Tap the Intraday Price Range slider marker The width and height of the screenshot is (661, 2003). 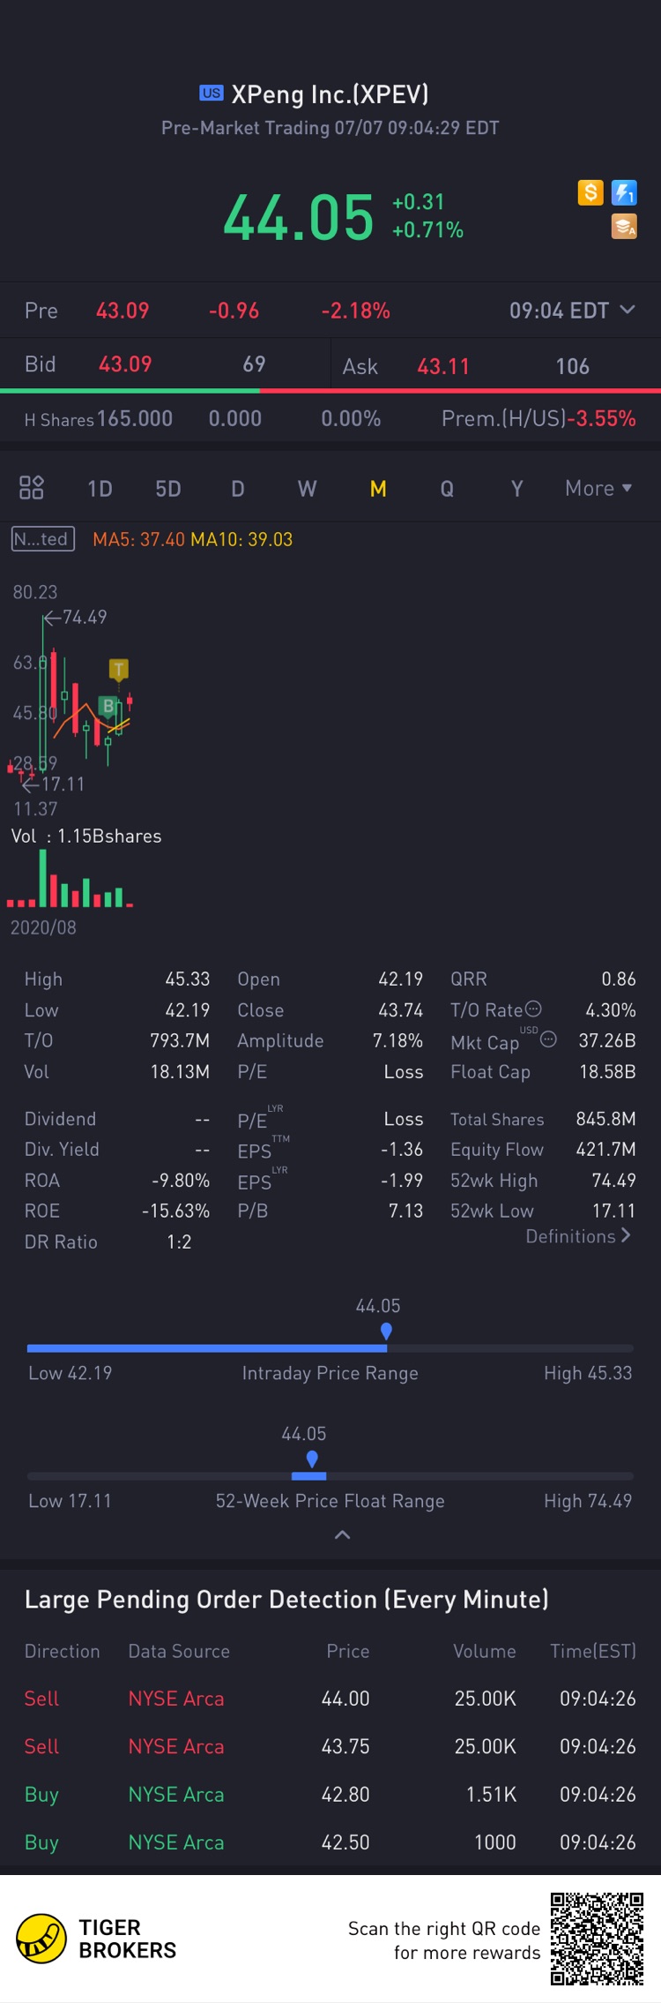(386, 1332)
